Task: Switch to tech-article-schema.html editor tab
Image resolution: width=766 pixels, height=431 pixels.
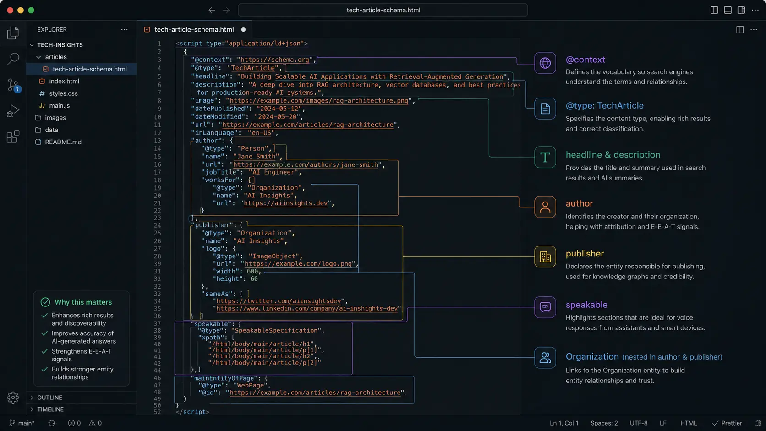Action: click(194, 29)
